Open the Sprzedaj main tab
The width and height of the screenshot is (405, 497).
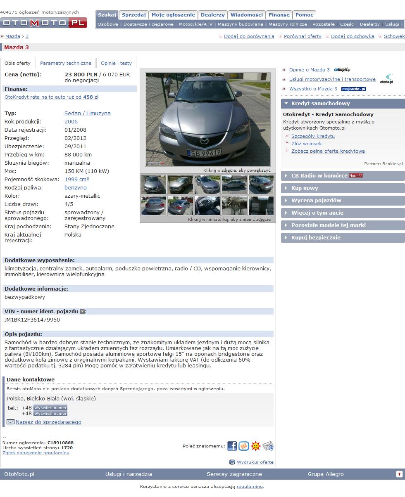coord(134,15)
